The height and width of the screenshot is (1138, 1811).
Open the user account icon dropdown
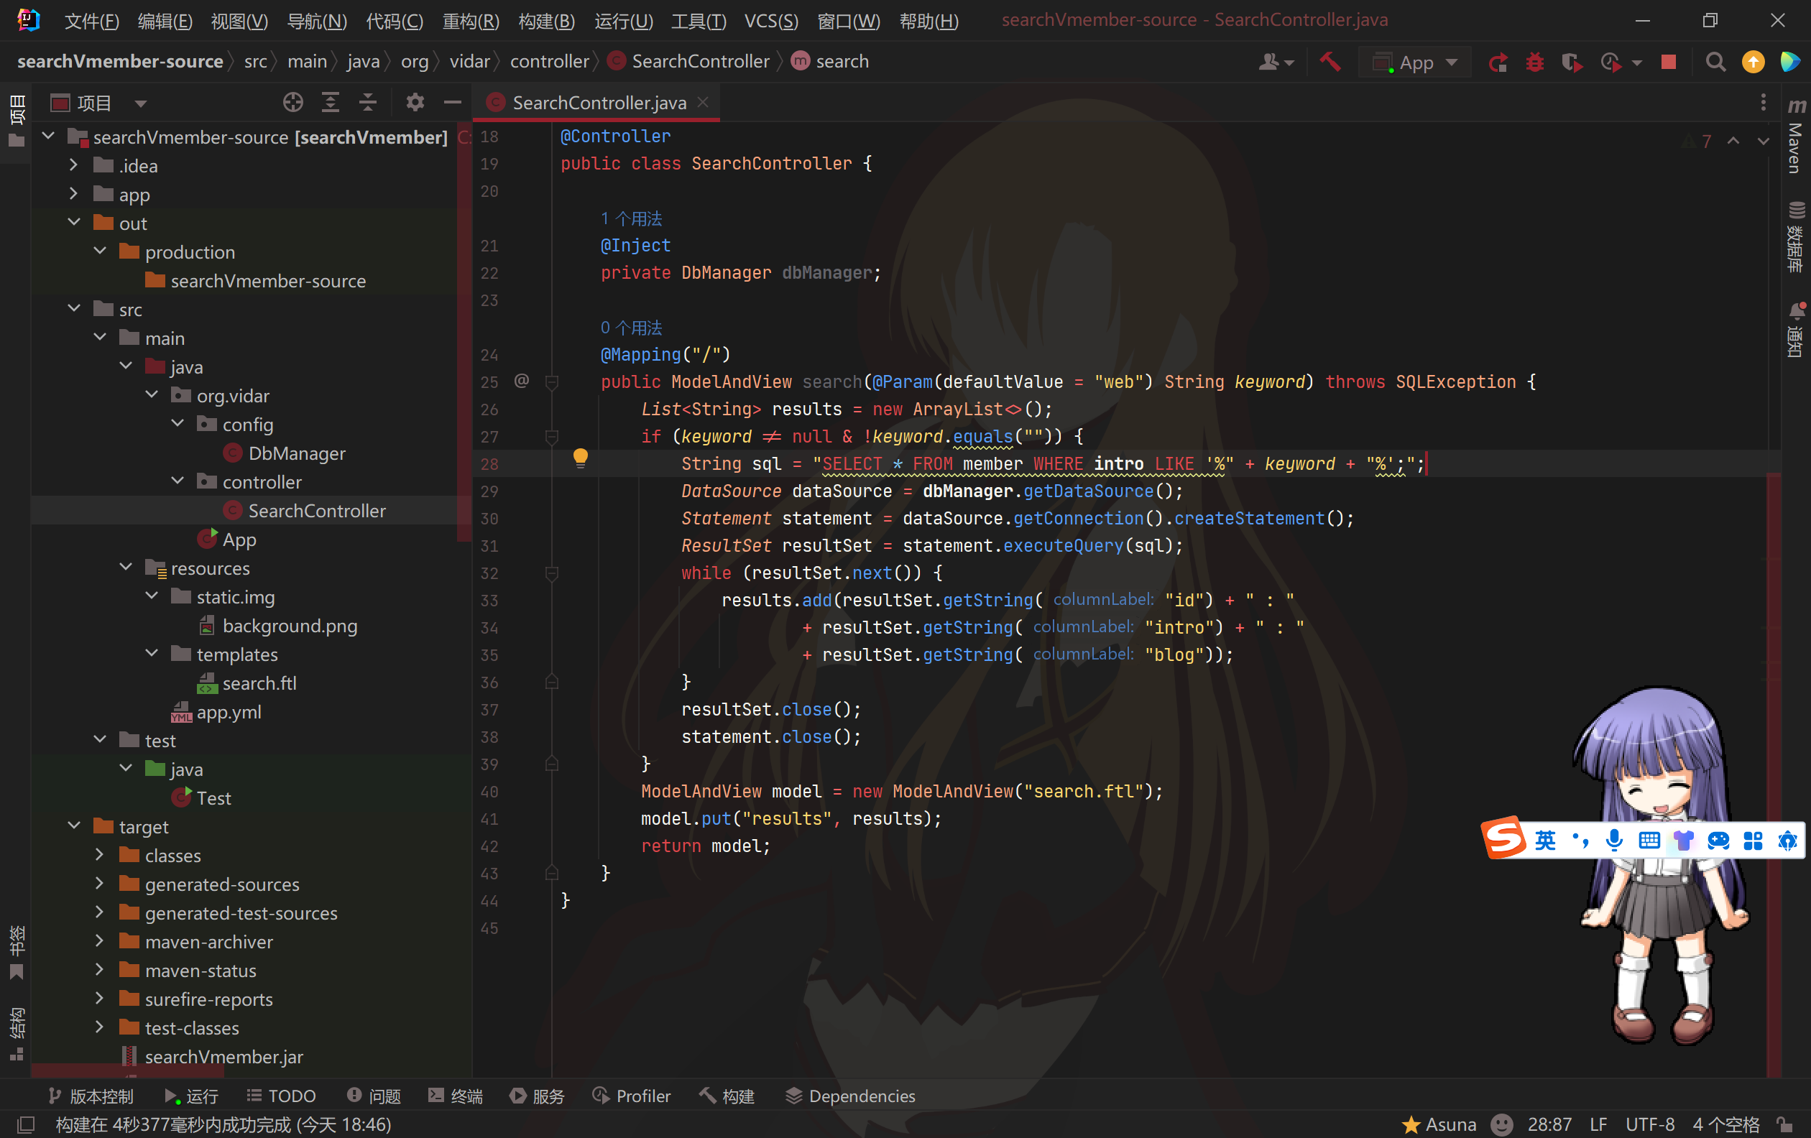point(1276,62)
